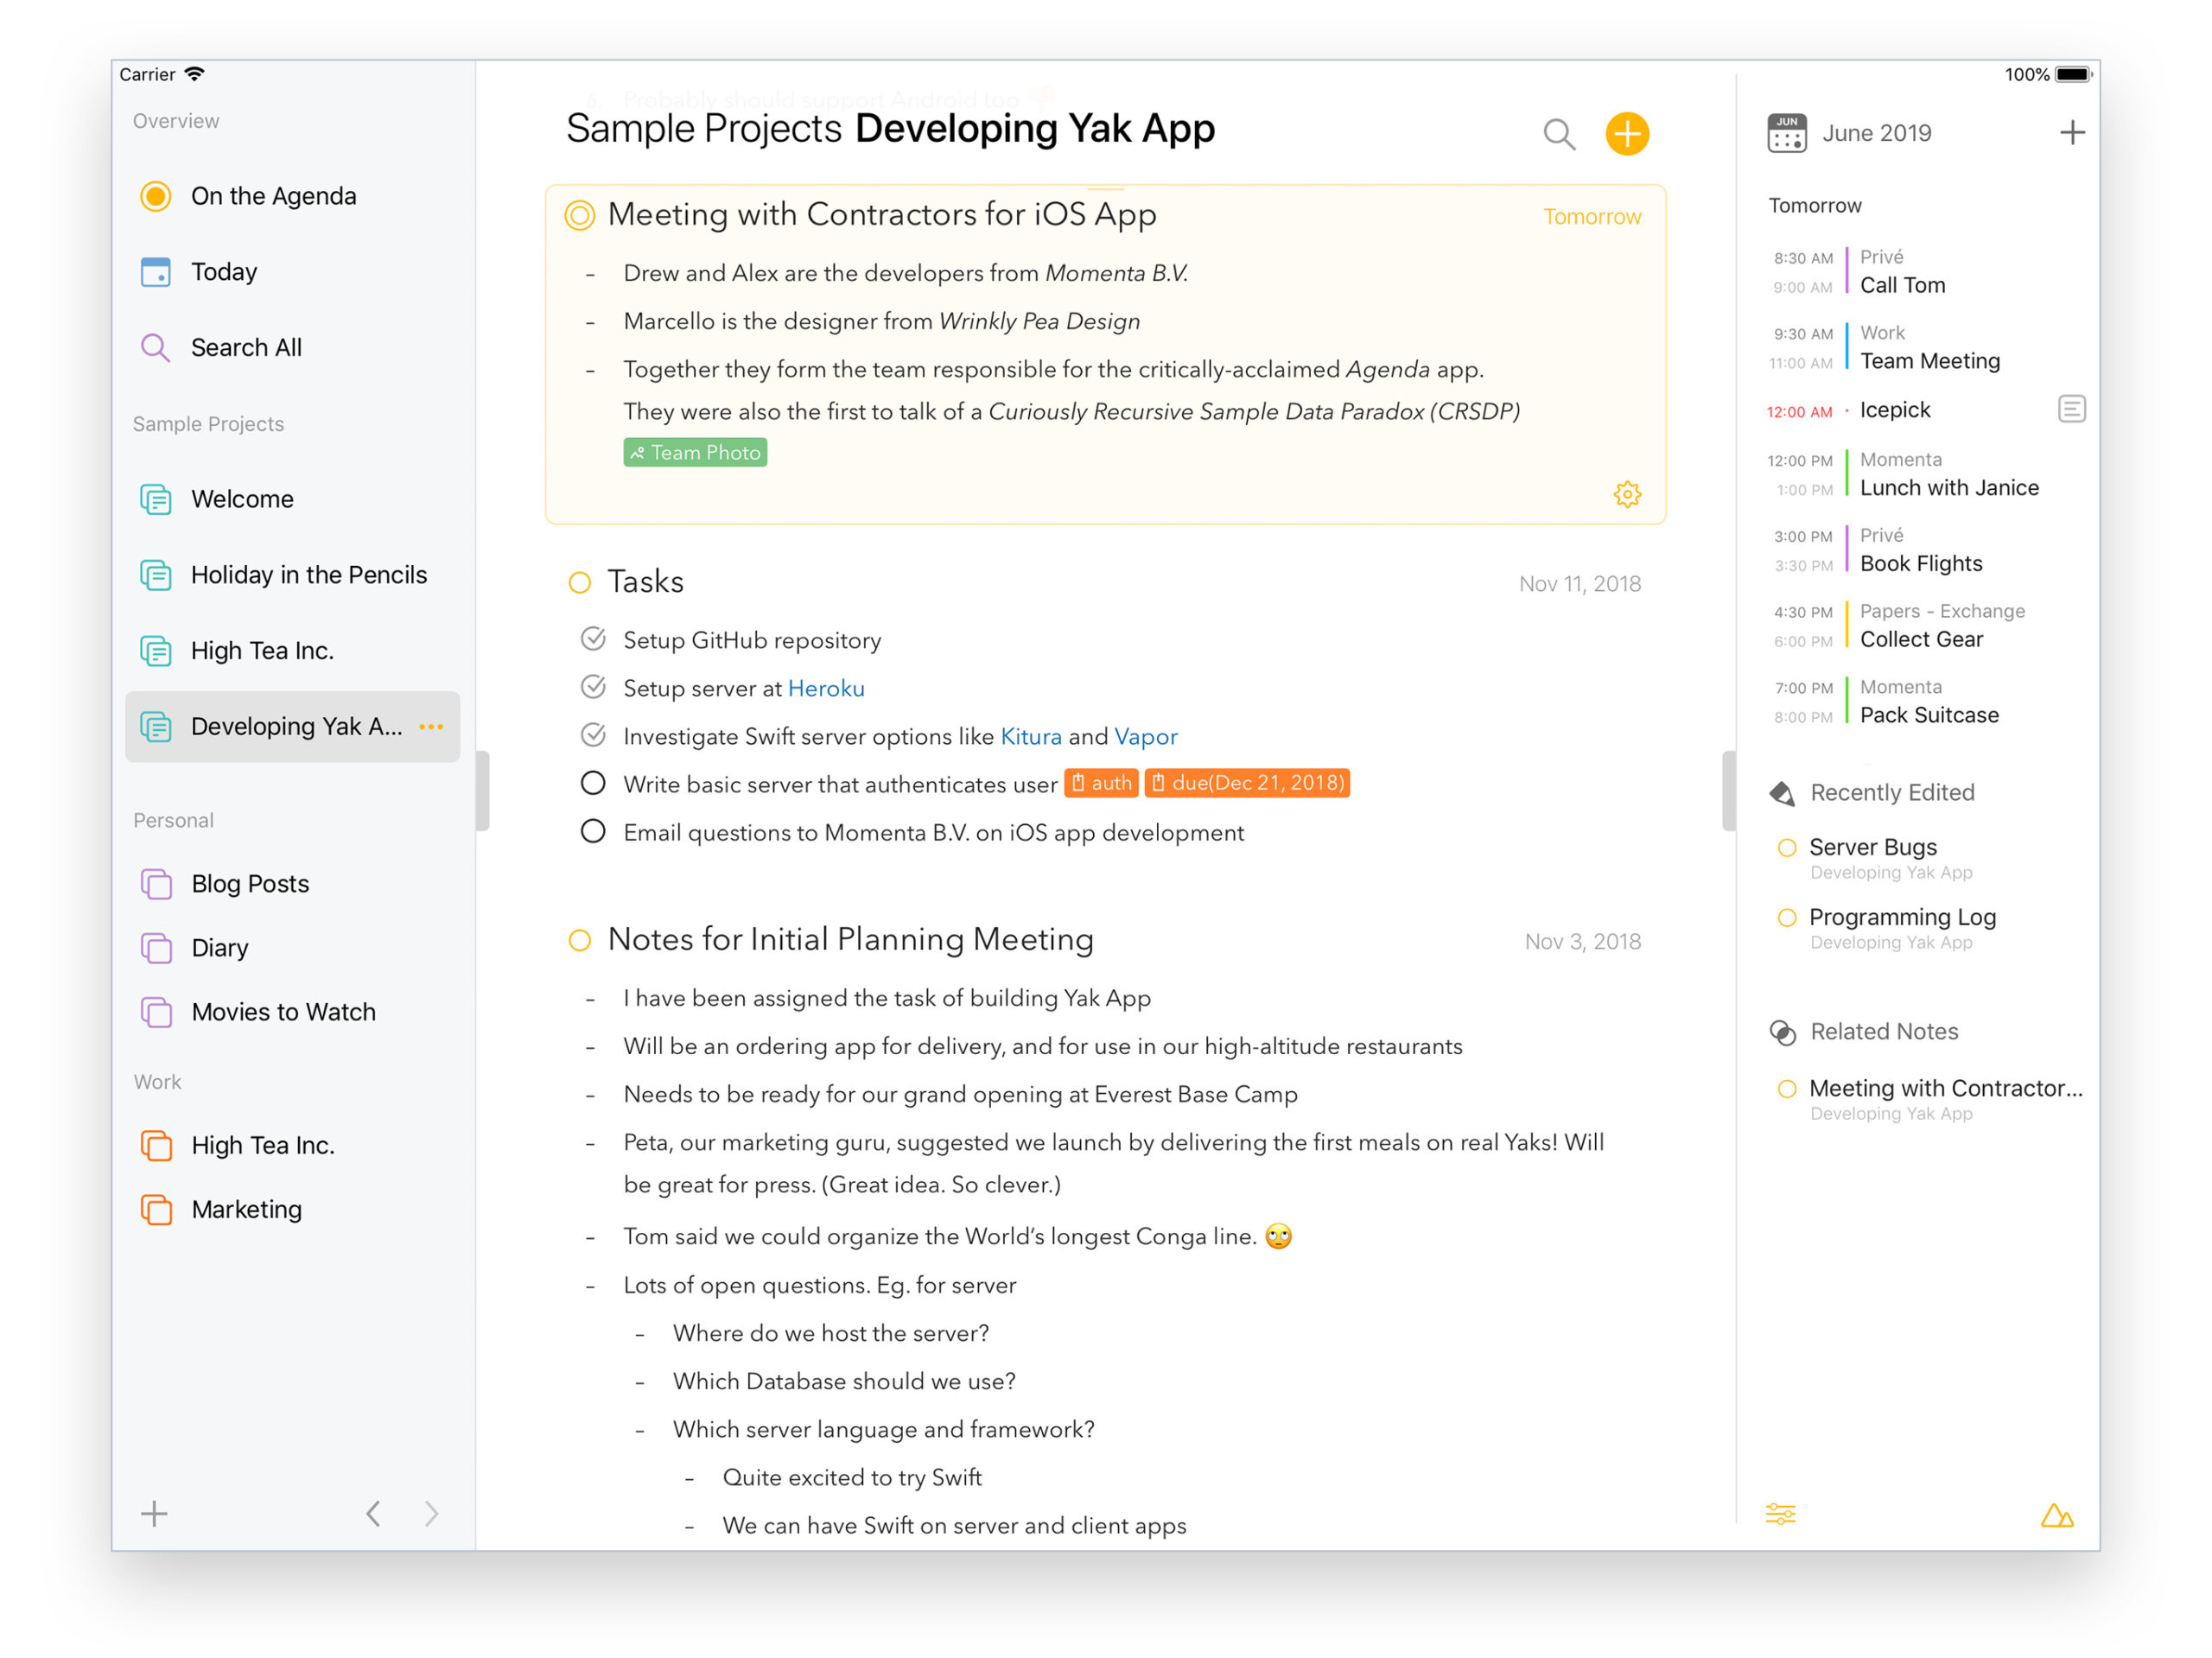
Task: Click the yellow triangles icon bottom right
Action: point(2057,1516)
